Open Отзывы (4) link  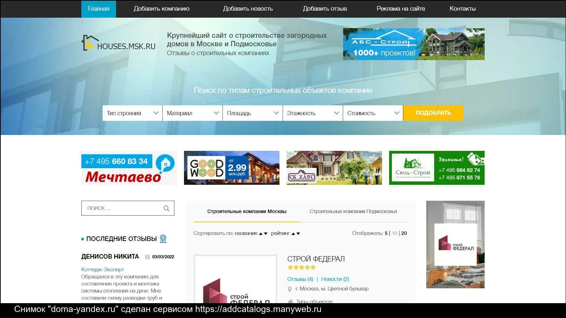coord(300,279)
